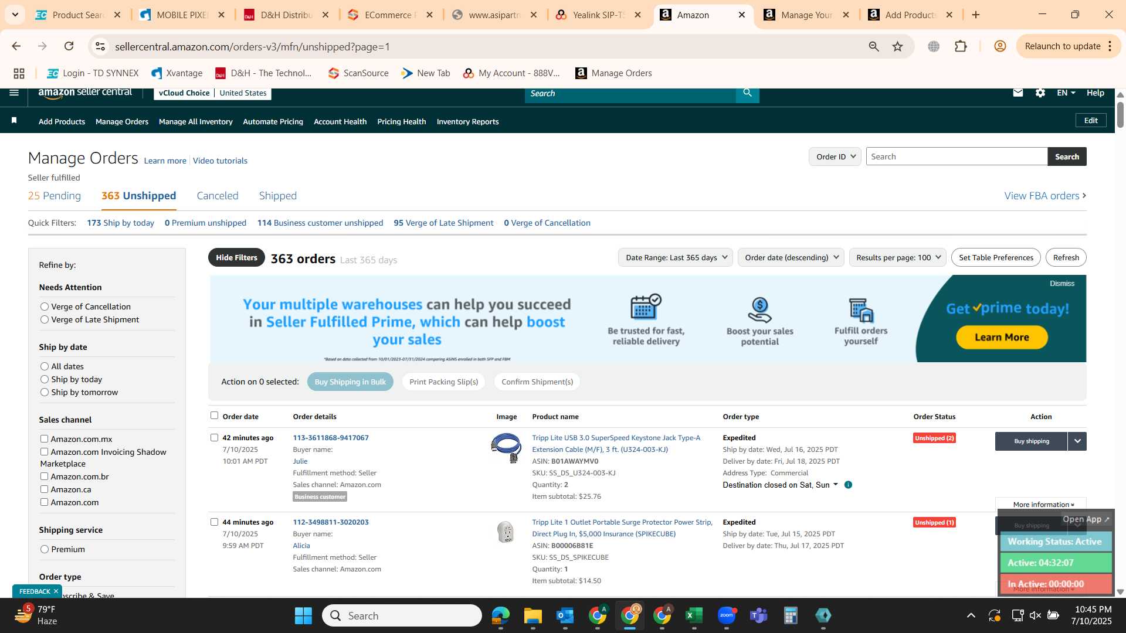Click the page vertical scrollbar
The image size is (1126, 633).
point(1120,114)
